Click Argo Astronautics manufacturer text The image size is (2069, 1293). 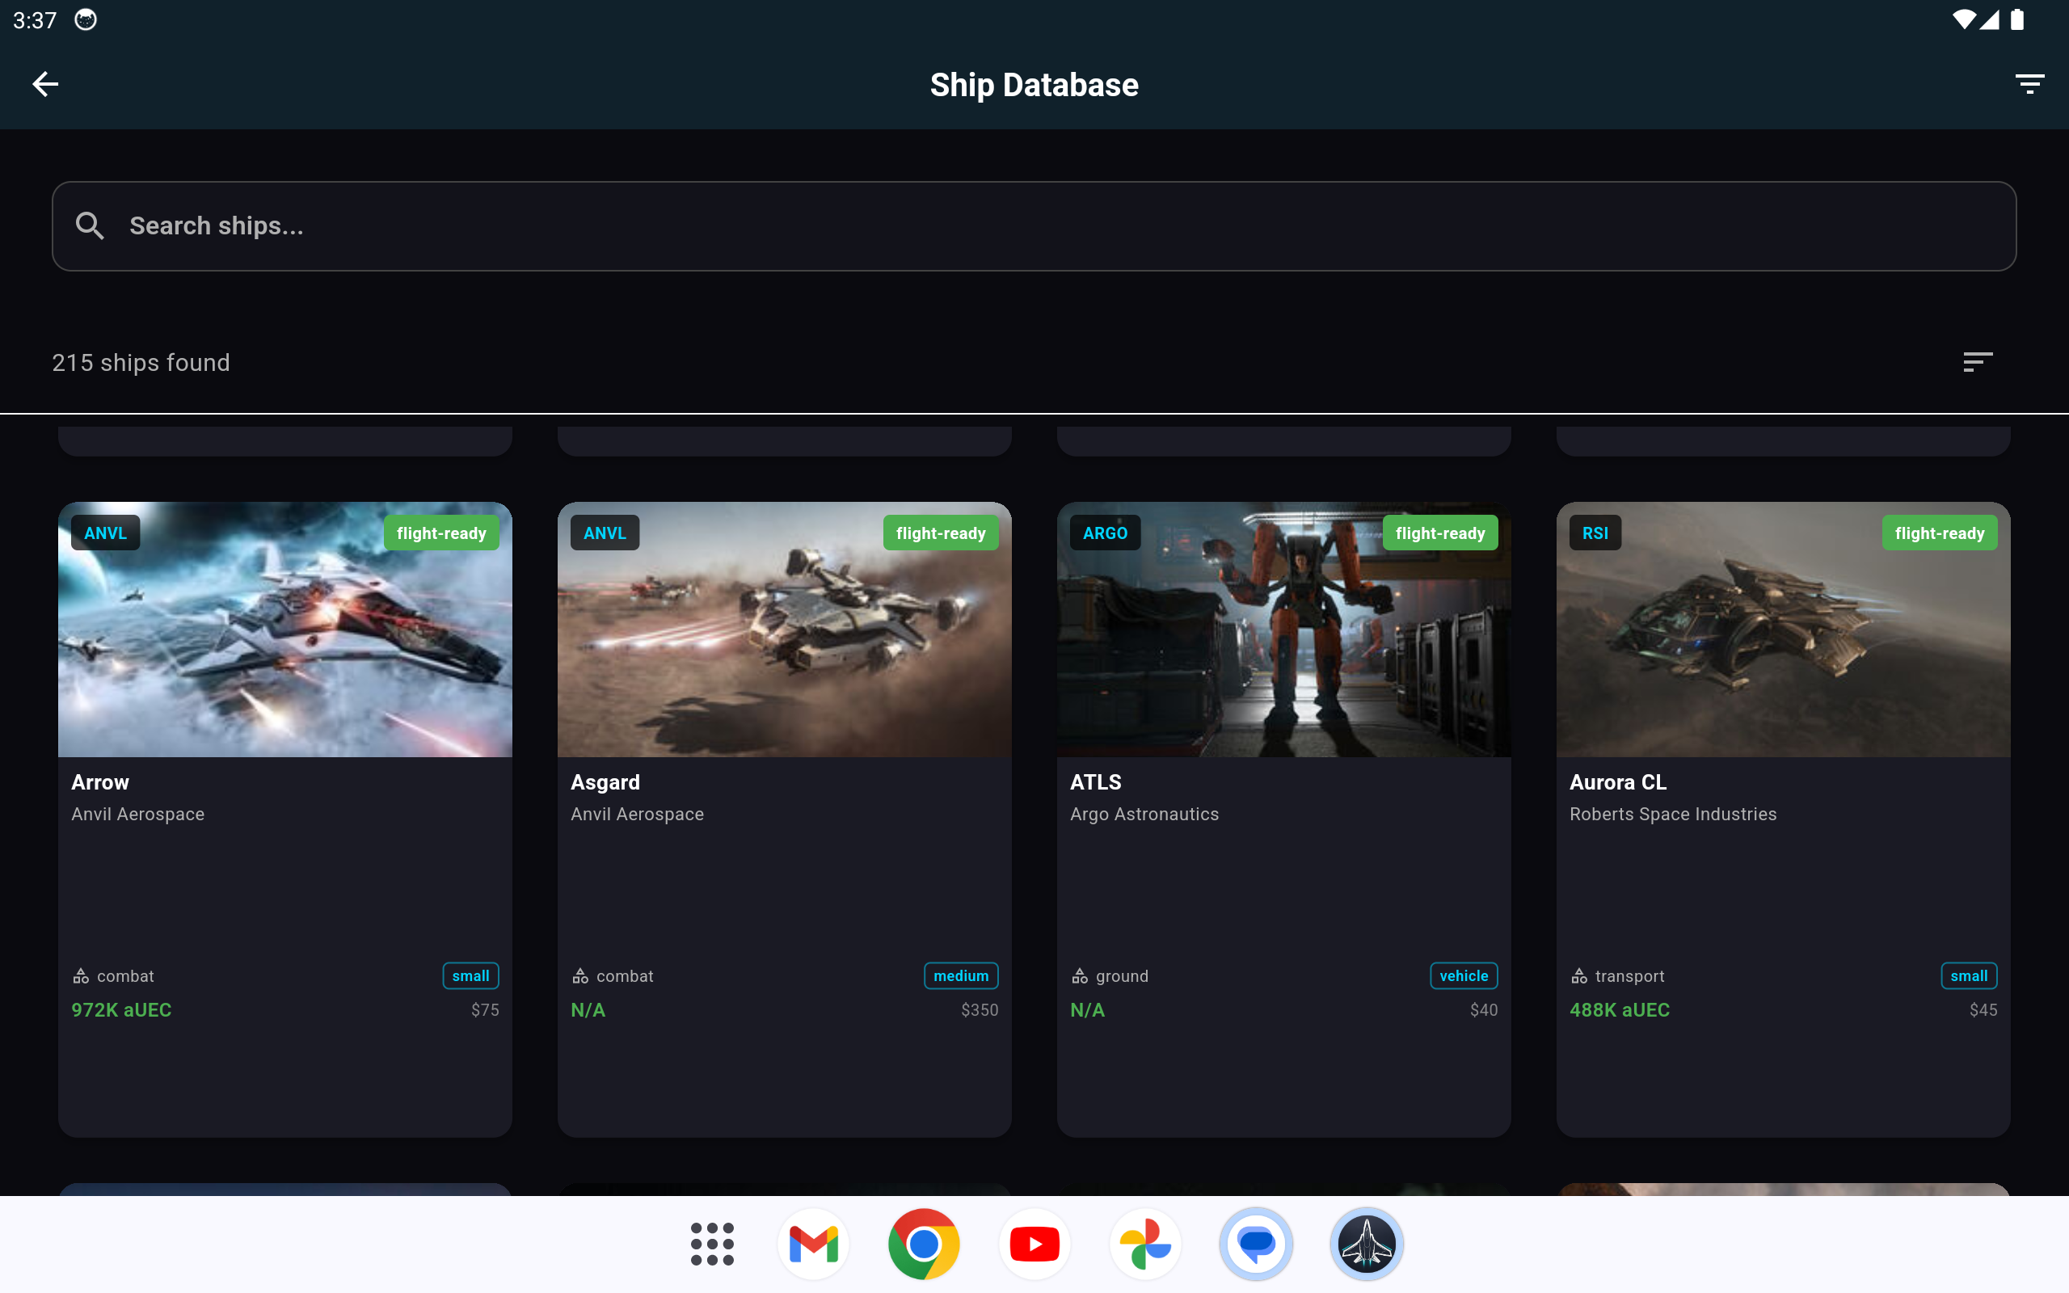pos(1144,814)
